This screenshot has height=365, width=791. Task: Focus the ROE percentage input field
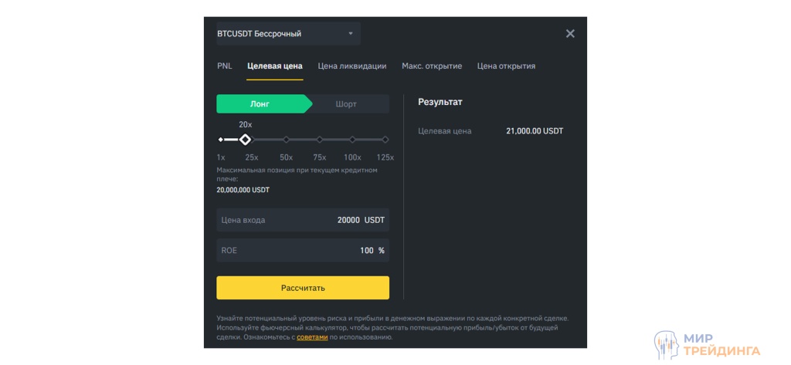(x=302, y=251)
